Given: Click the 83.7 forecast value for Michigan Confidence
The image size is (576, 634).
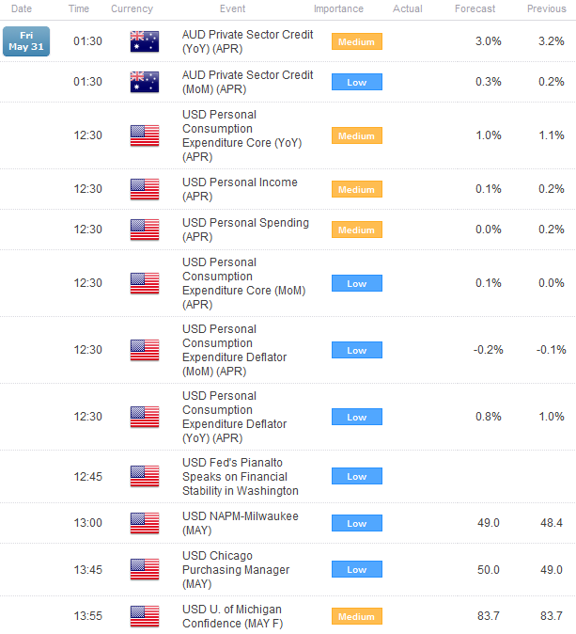Looking at the screenshot, I should point(489,616).
